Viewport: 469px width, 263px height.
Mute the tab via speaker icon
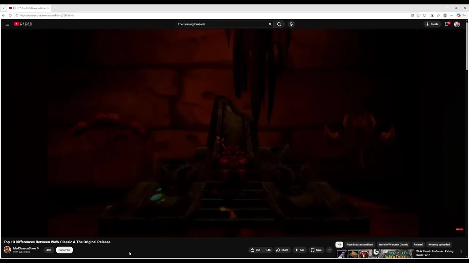15,8
